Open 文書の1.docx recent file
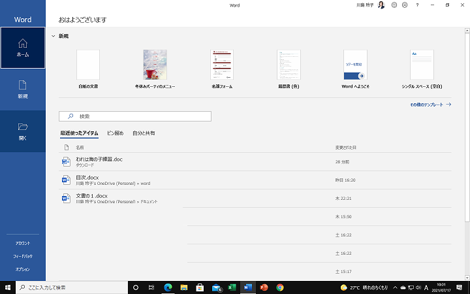This screenshot has height=294, width=470. (x=255, y=199)
